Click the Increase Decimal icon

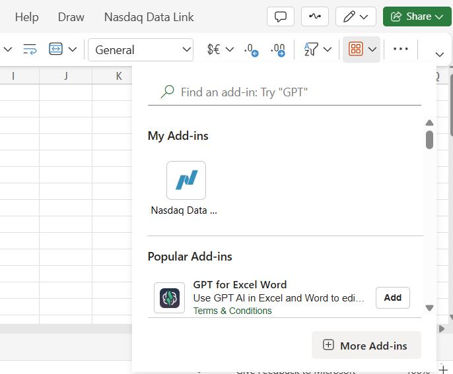click(277, 49)
